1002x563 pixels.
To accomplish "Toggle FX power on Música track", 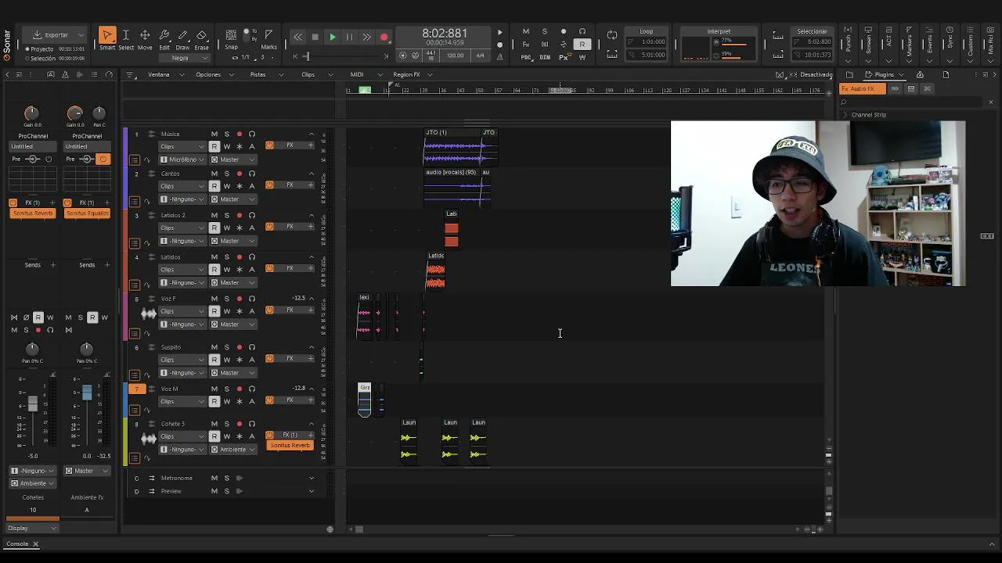I will click(269, 145).
